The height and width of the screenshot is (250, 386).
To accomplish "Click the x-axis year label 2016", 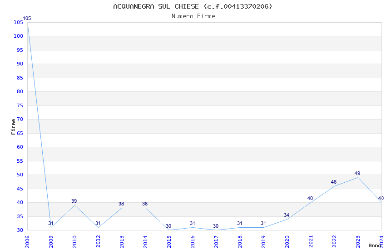I will point(193,242).
